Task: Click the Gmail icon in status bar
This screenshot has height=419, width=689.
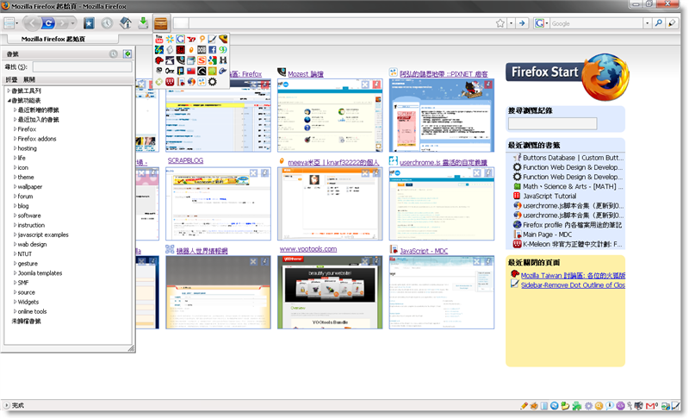Action: (x=651, y=405)
